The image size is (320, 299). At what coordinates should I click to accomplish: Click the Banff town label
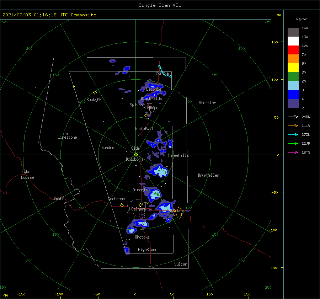point(59,198)
